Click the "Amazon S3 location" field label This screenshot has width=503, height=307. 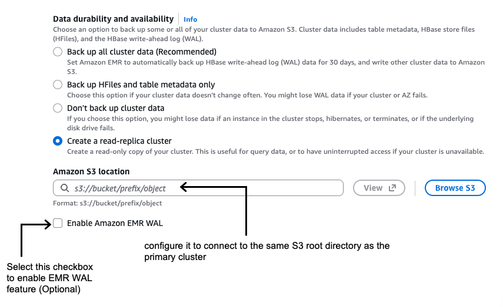click(x=91, y=171)
